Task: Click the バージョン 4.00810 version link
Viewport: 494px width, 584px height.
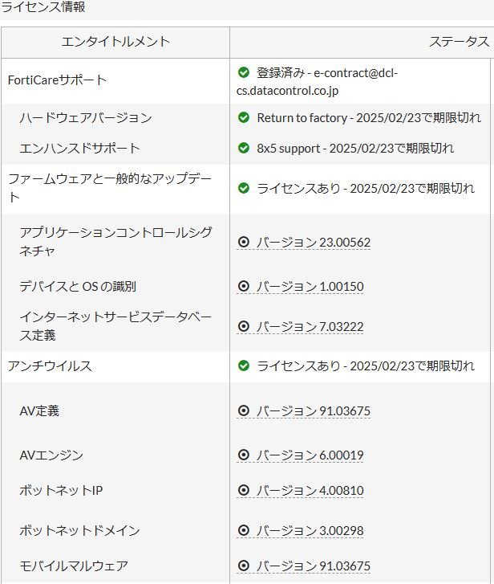Action: 310,490
